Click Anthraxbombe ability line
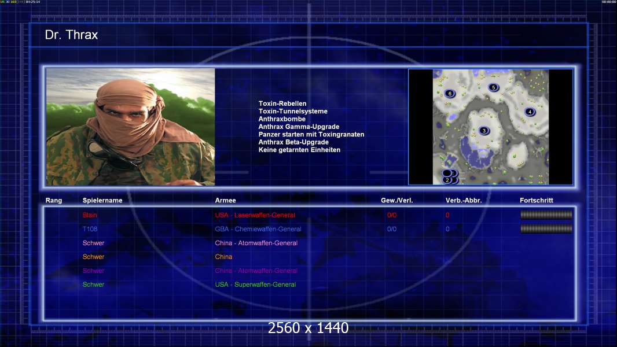This screenshot has width=617, height=347. [x=282, y=119]
